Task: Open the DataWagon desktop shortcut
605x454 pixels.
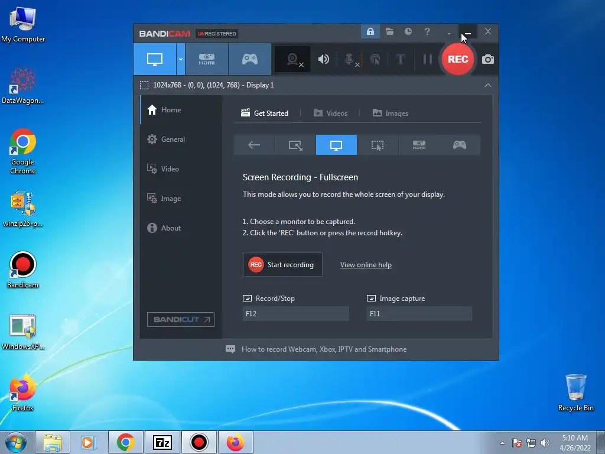Action: [23, 86]
